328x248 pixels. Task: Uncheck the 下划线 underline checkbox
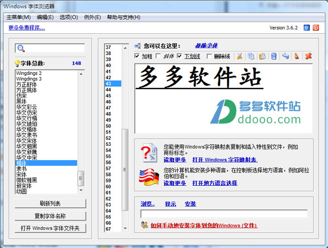pos(179,56)
